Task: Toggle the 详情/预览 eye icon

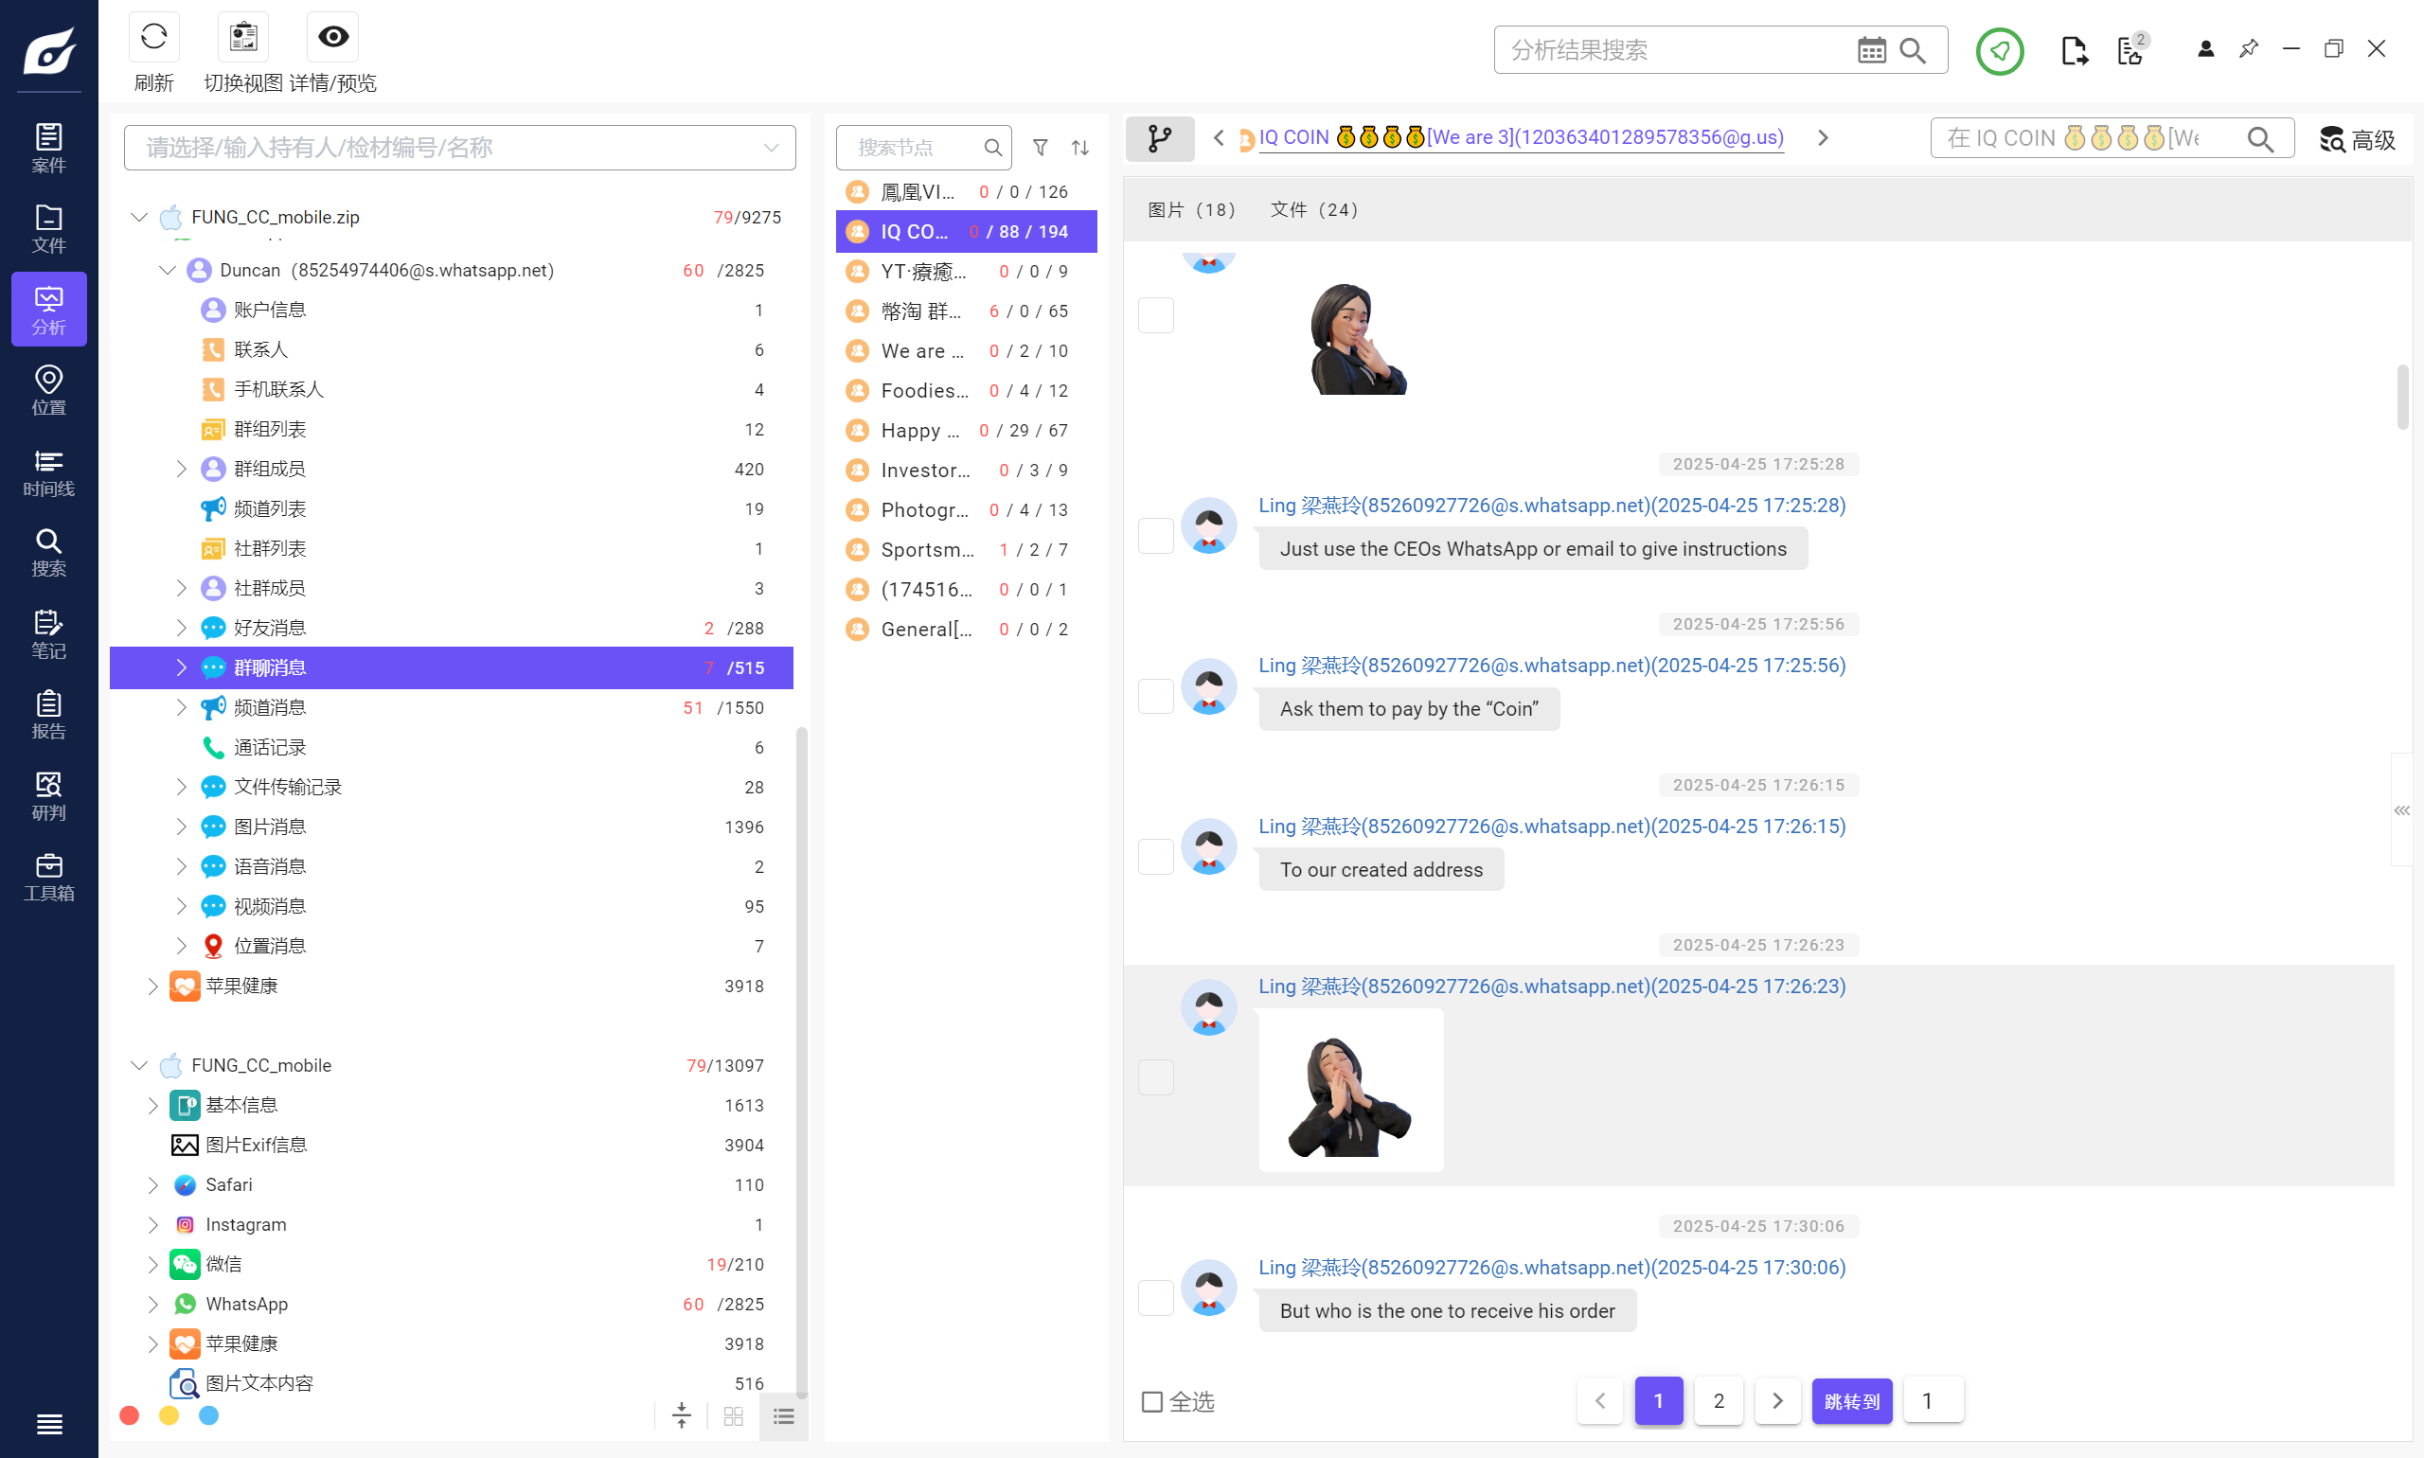Action: pos(333,37)
